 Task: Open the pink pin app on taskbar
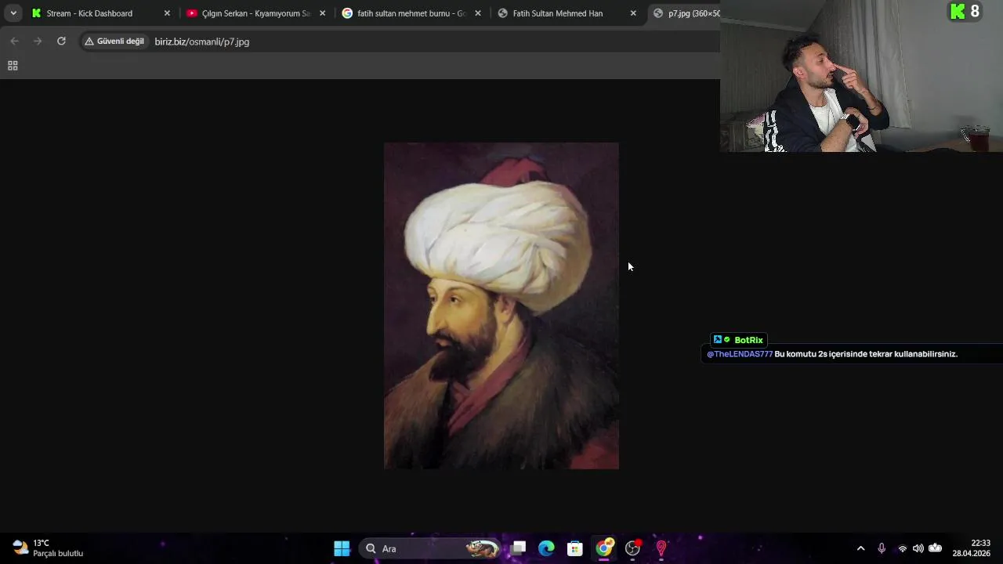661,548
